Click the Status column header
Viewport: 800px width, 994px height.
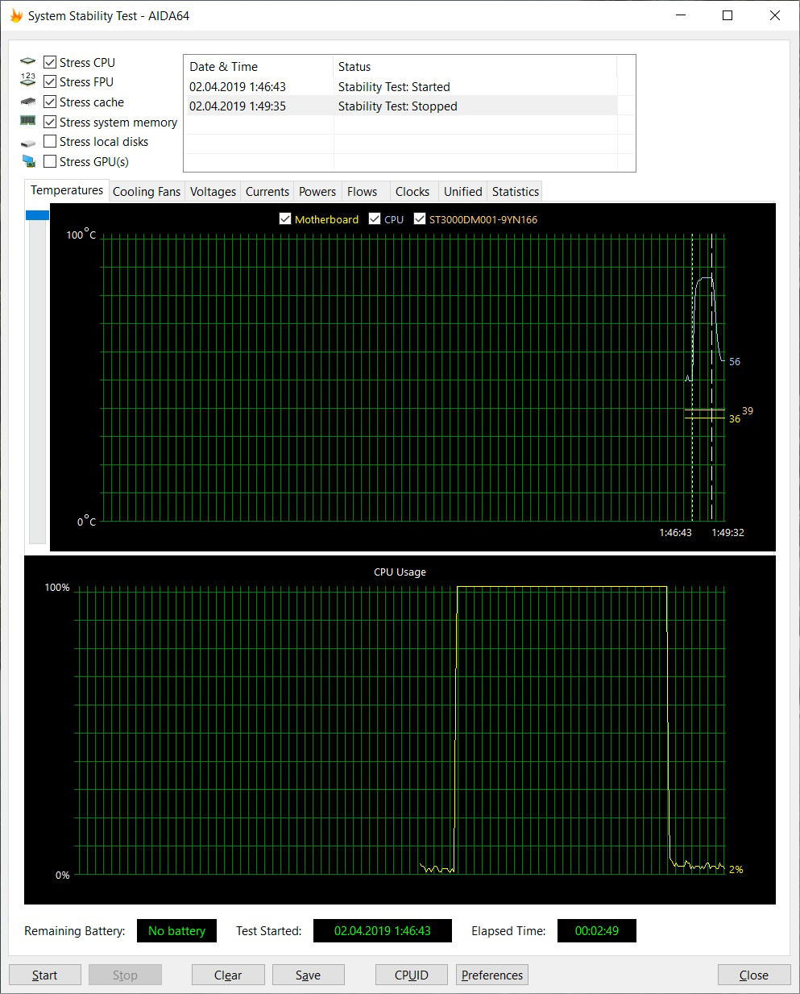click(x=475, y=67)
